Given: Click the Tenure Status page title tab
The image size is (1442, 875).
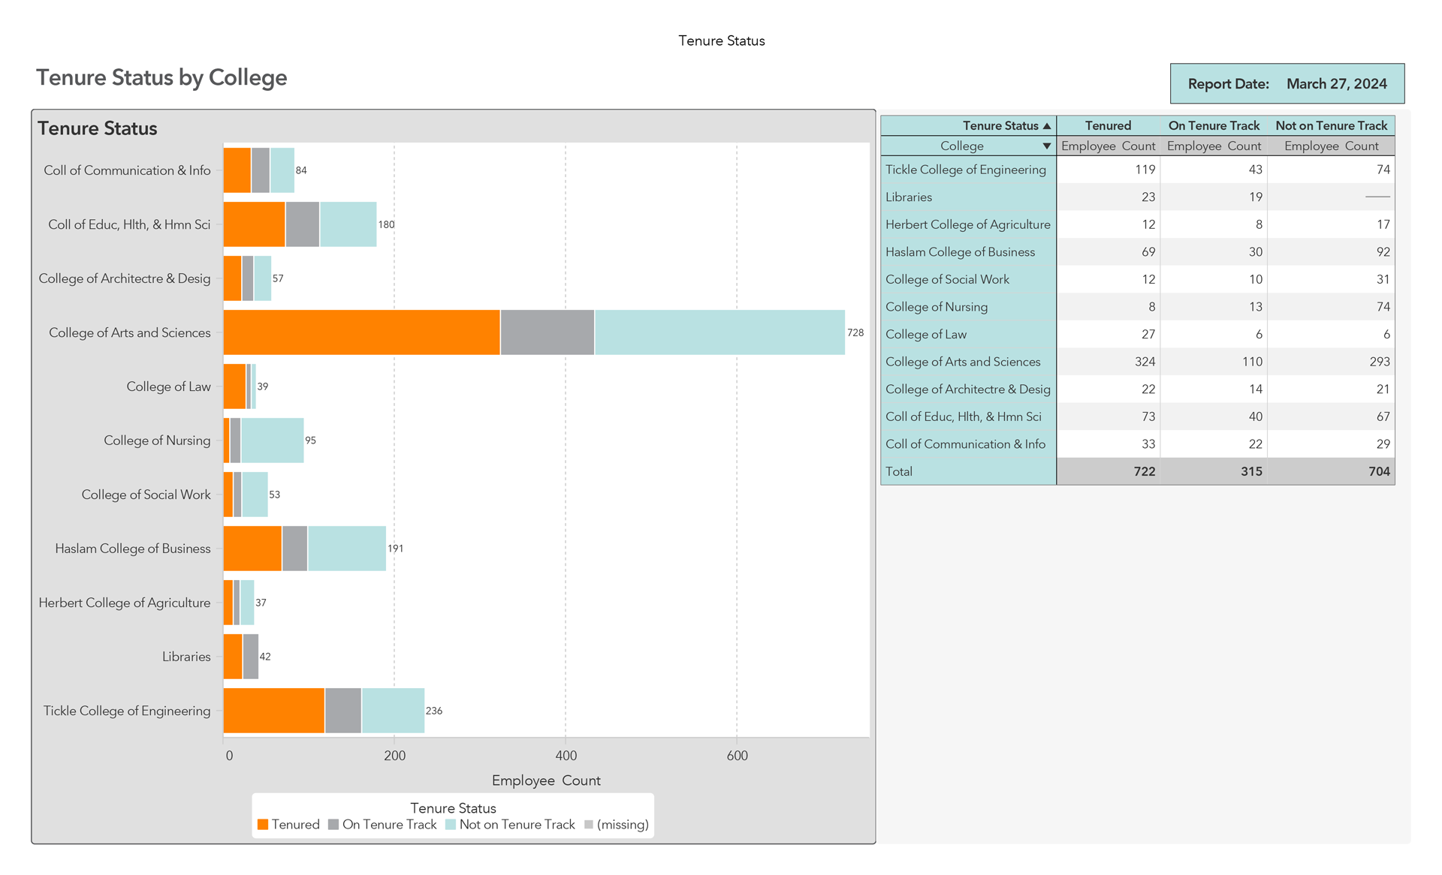Looking at the screenshot, I should pos(721,41).
